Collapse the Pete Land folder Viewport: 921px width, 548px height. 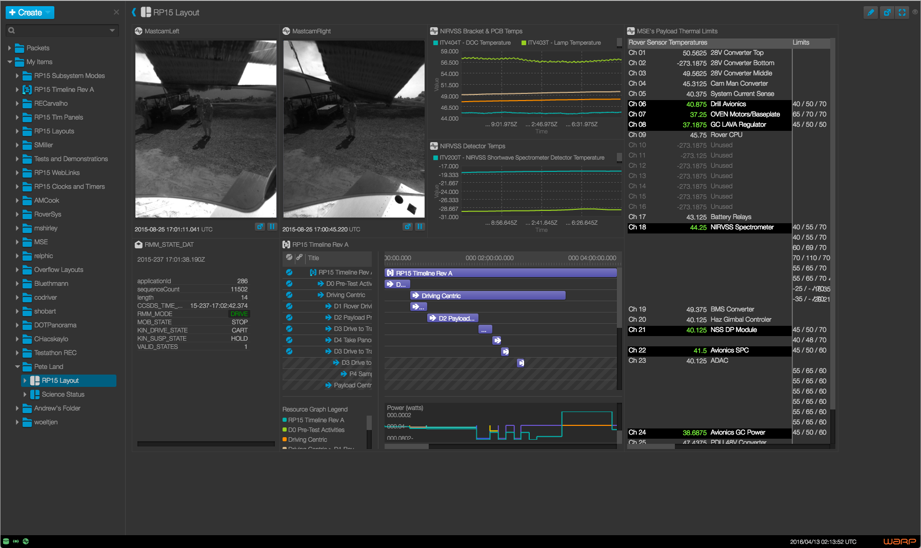(x=17, y=367)
